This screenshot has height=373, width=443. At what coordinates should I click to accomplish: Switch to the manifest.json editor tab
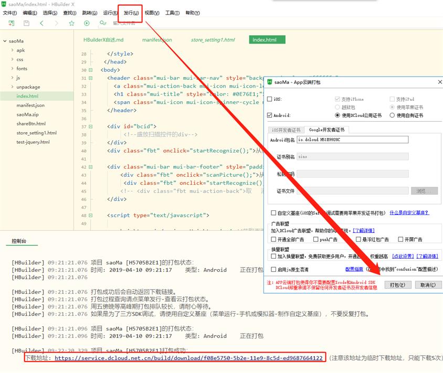point(156,40)
